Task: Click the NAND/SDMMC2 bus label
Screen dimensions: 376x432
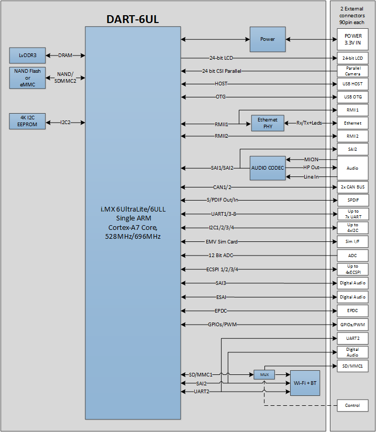Action: 65,77
